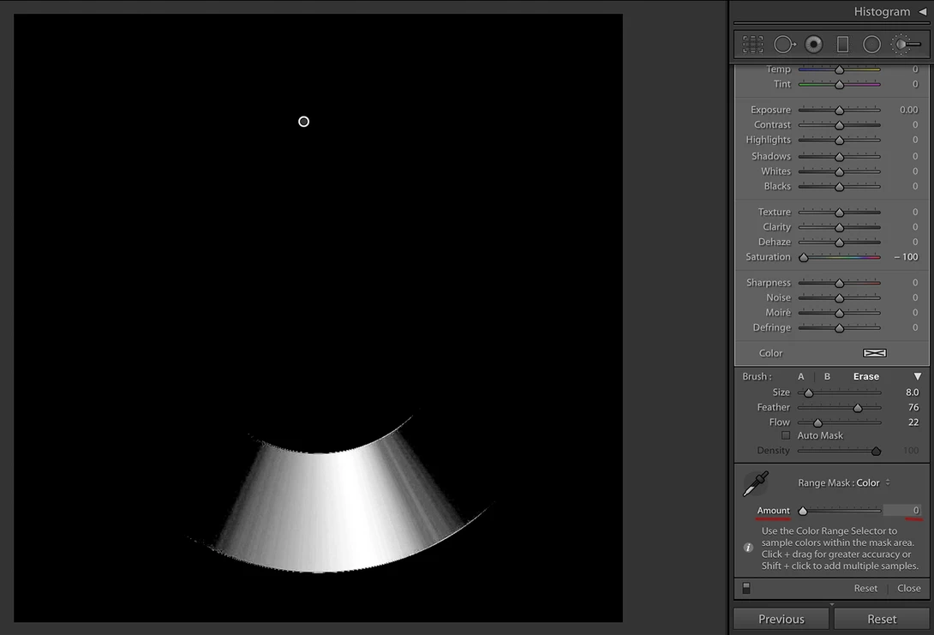Open the Color swatch picker
Screen dimensions: 934x635
click(x=874, y=353)
